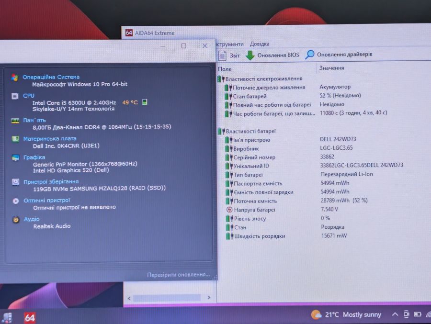Open the Оптичні пристрої section link

47,201
